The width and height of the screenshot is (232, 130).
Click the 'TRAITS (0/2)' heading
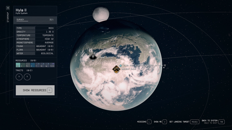tap(24, 70)
